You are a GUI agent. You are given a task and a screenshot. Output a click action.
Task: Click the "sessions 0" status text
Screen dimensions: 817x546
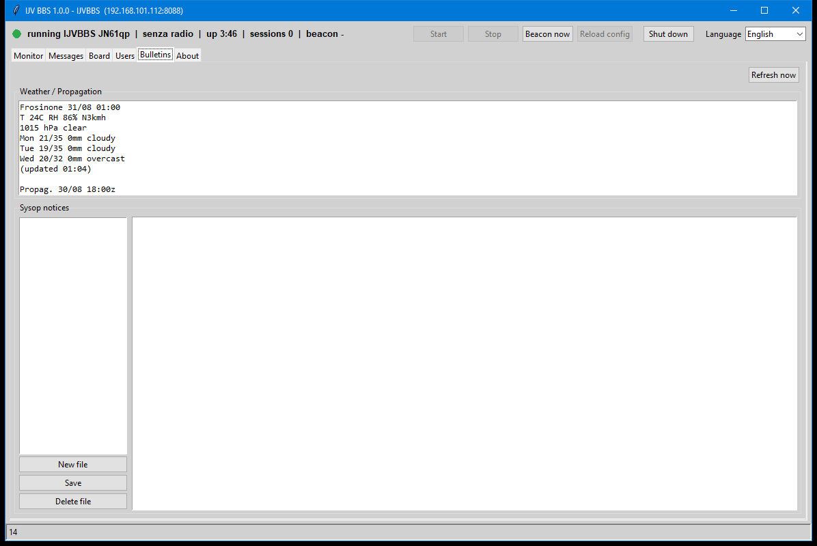point(271,34)
